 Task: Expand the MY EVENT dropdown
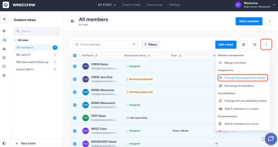107,5
